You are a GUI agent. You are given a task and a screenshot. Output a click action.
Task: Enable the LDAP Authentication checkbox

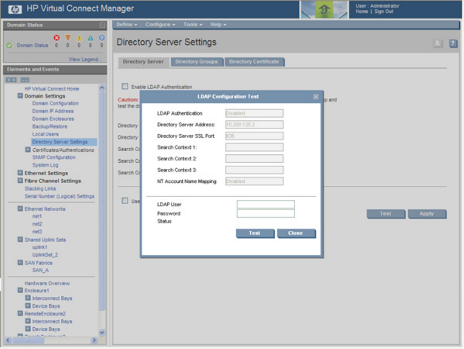(x=125, y=87)
